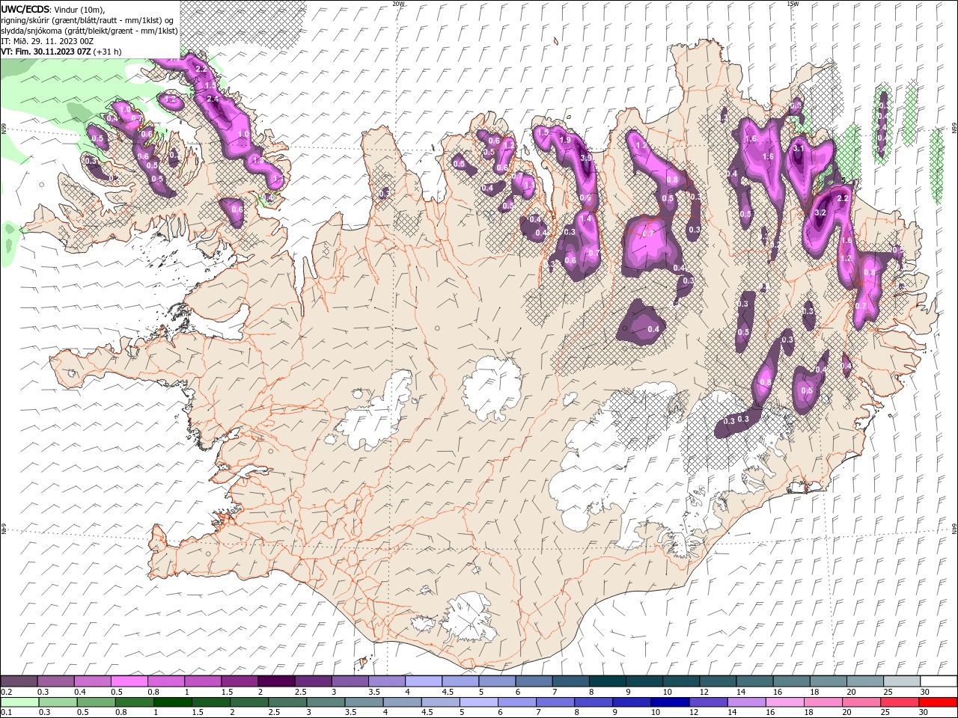The height and width of the screenshot is (718, 958).
Task: Select the darkest purple 2 snow swatch
Action: pos(275,681)
